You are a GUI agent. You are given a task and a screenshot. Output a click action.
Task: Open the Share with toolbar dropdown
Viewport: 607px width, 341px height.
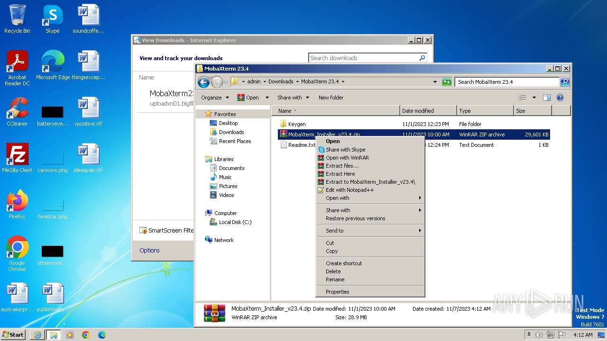(293, 98)
